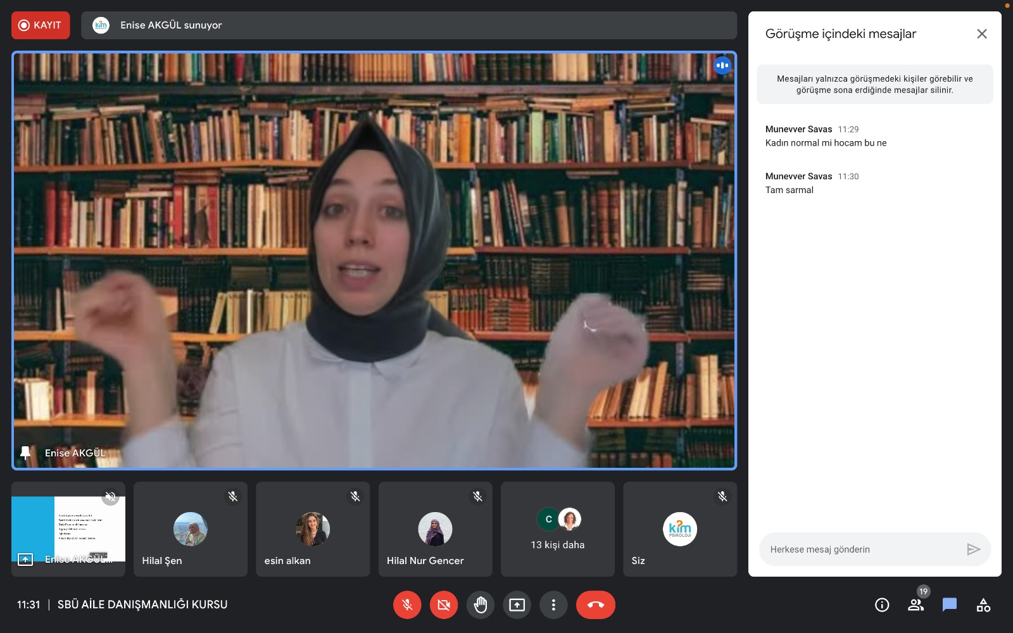Open the present screen option
Image resolution: width=1013 pixels, height=633 pixels.
(x=517, y=605)
